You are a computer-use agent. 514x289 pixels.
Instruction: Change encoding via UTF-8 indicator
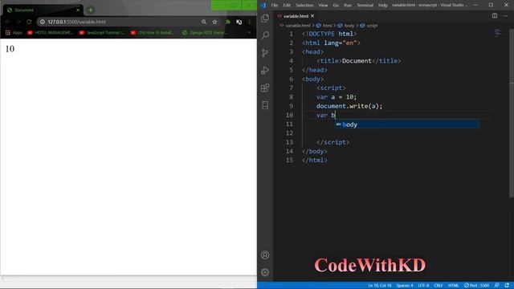pyautogui.click(x=423, y=286)
